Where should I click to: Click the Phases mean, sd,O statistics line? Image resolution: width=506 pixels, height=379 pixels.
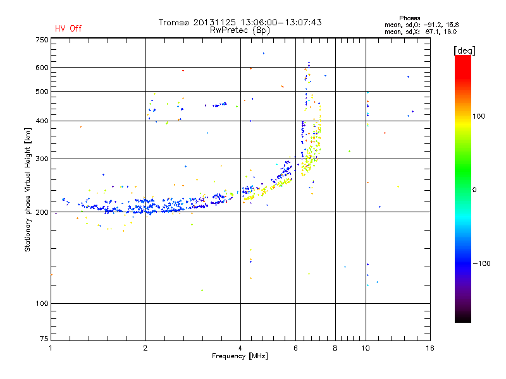click(421, 25)
